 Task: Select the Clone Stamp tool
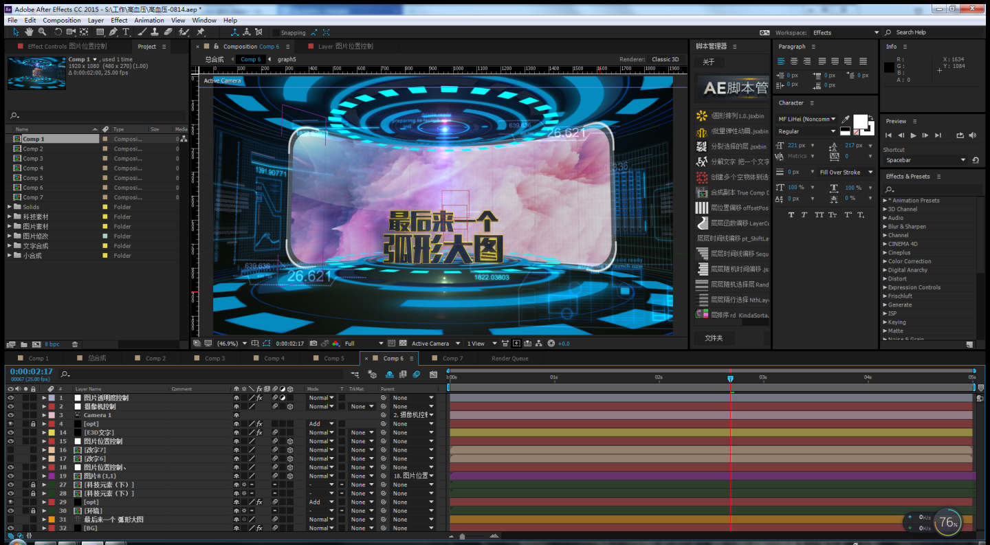[155, 32]
